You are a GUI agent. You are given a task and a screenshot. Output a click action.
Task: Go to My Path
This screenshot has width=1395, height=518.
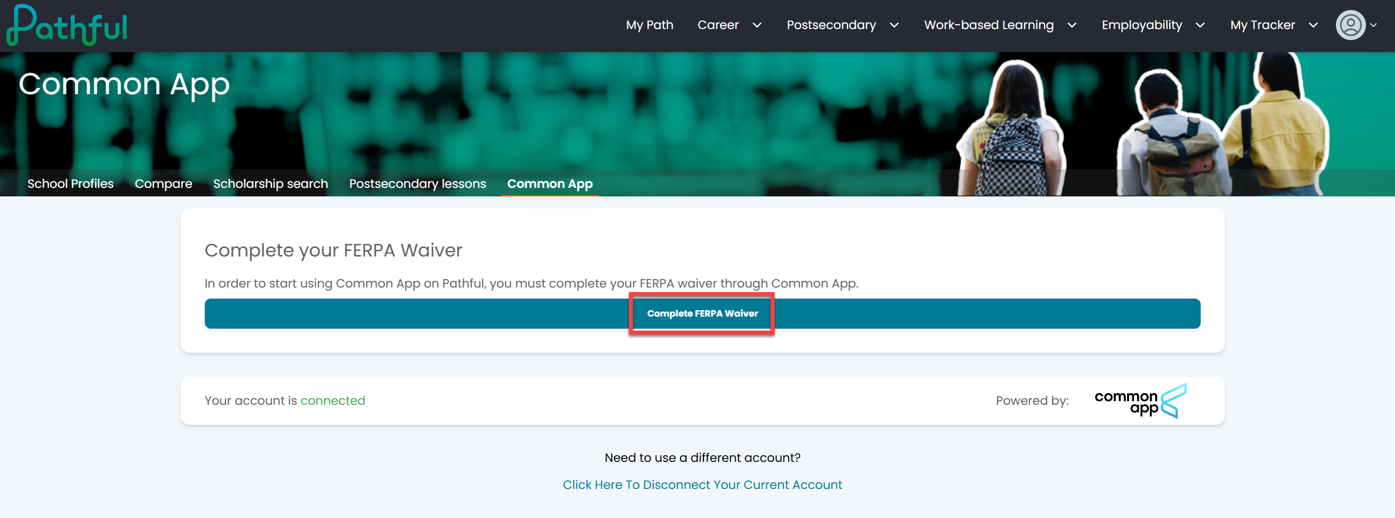click(649, 25)
